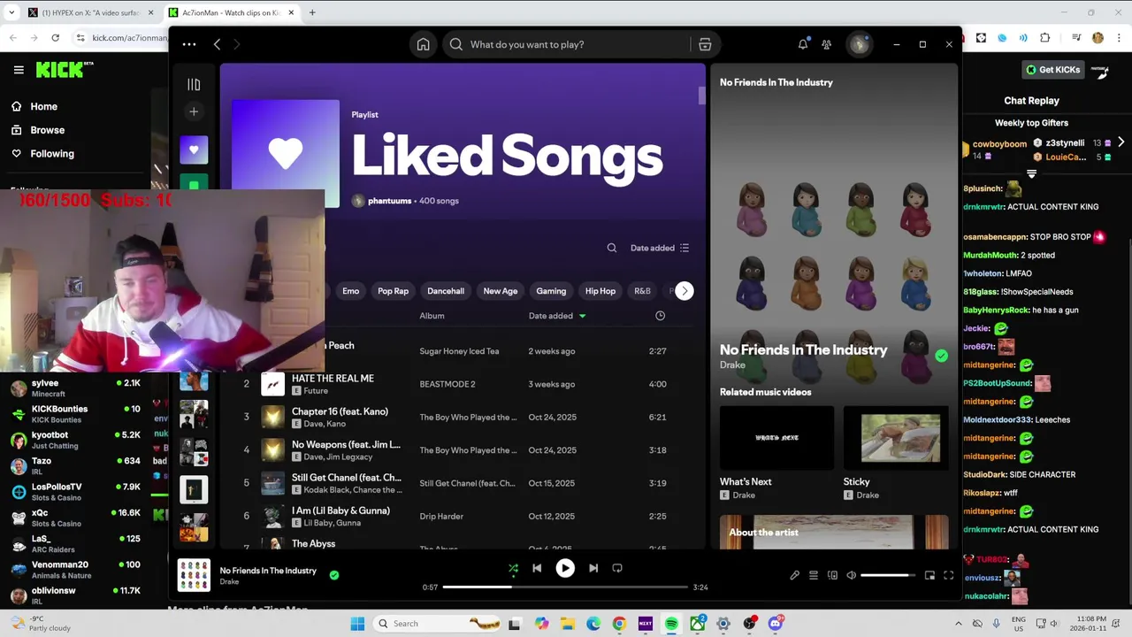1132x637 pixels.
Task: Collapse the gifters section in Kick chat
Action: point(1031,174)
